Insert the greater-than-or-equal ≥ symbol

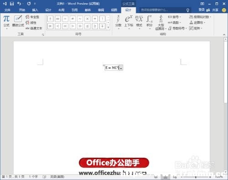(95, 26)
